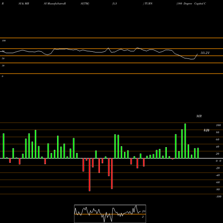Click the 29 value in mini chart
The image size is (223, 223).
pyautogui.click(x=144, y=211)
